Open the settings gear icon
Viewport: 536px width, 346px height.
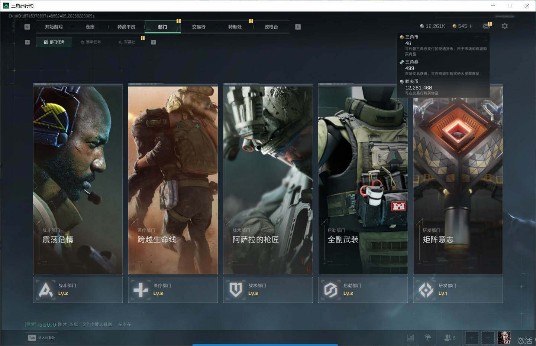pos(504,26)
